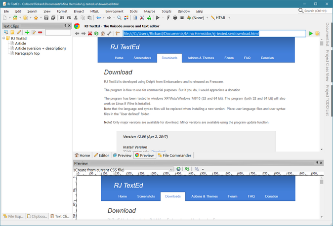Click Addons & Themes in top browser page

[201, 58]
